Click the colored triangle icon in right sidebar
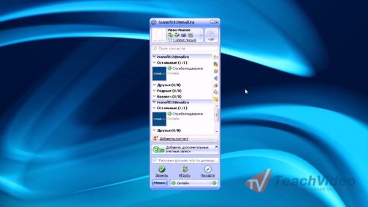 pos(216,92)
